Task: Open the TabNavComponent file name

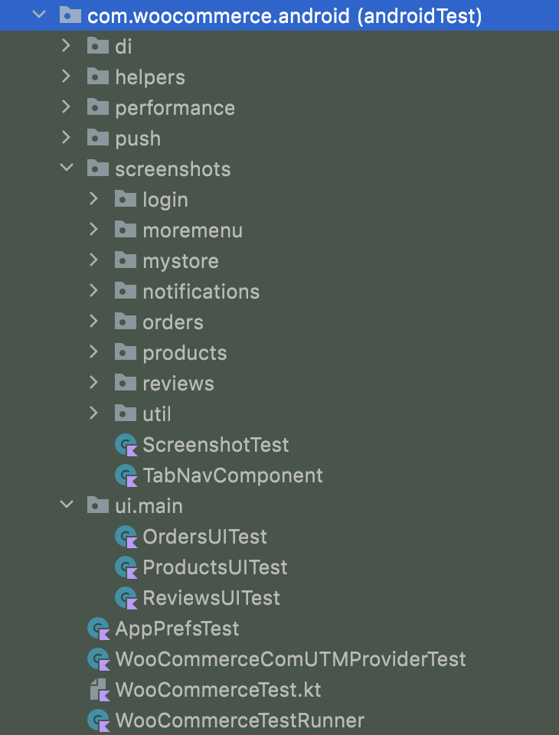Action: coord(233,476)
